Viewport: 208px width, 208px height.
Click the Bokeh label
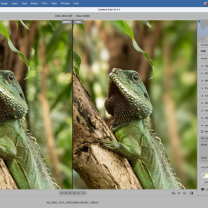[204, 144]
